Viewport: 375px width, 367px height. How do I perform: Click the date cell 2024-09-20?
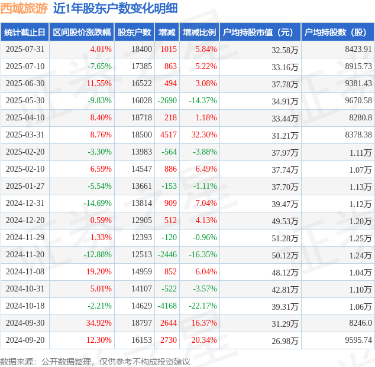(25, 340)
